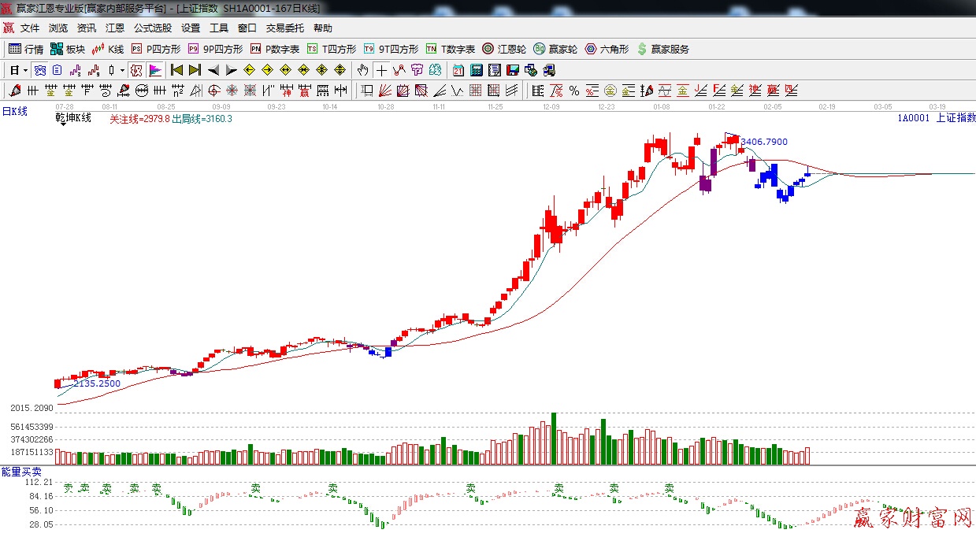
Task: Click the 板块 sector button
Action: coord(68,49)
